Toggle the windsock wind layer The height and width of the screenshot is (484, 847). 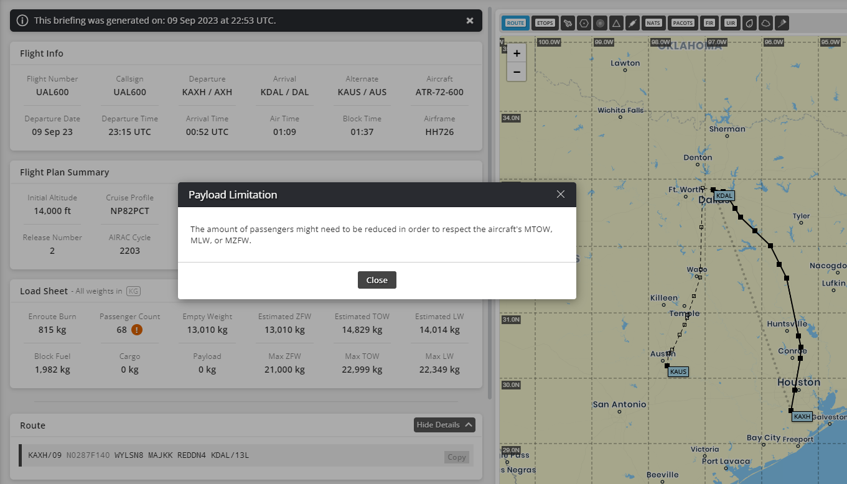pos(782,23)
